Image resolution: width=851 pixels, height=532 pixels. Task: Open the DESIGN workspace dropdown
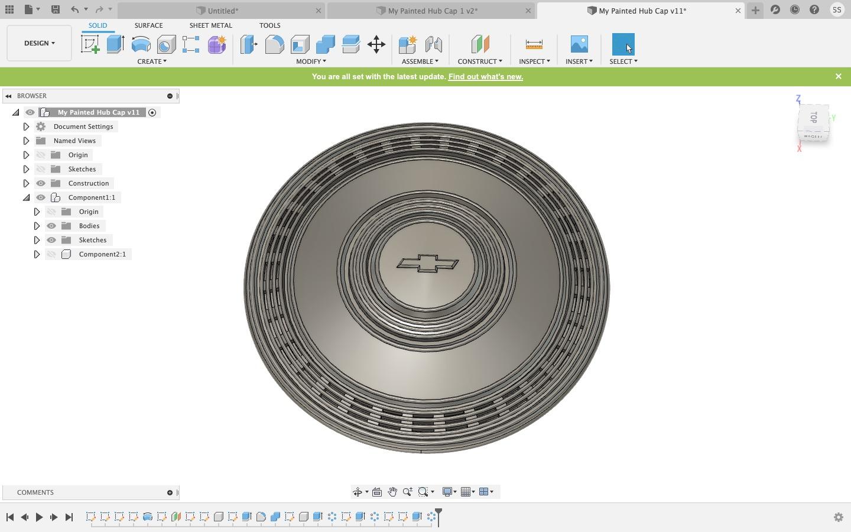pyautogui.click(x=39, y=43)
